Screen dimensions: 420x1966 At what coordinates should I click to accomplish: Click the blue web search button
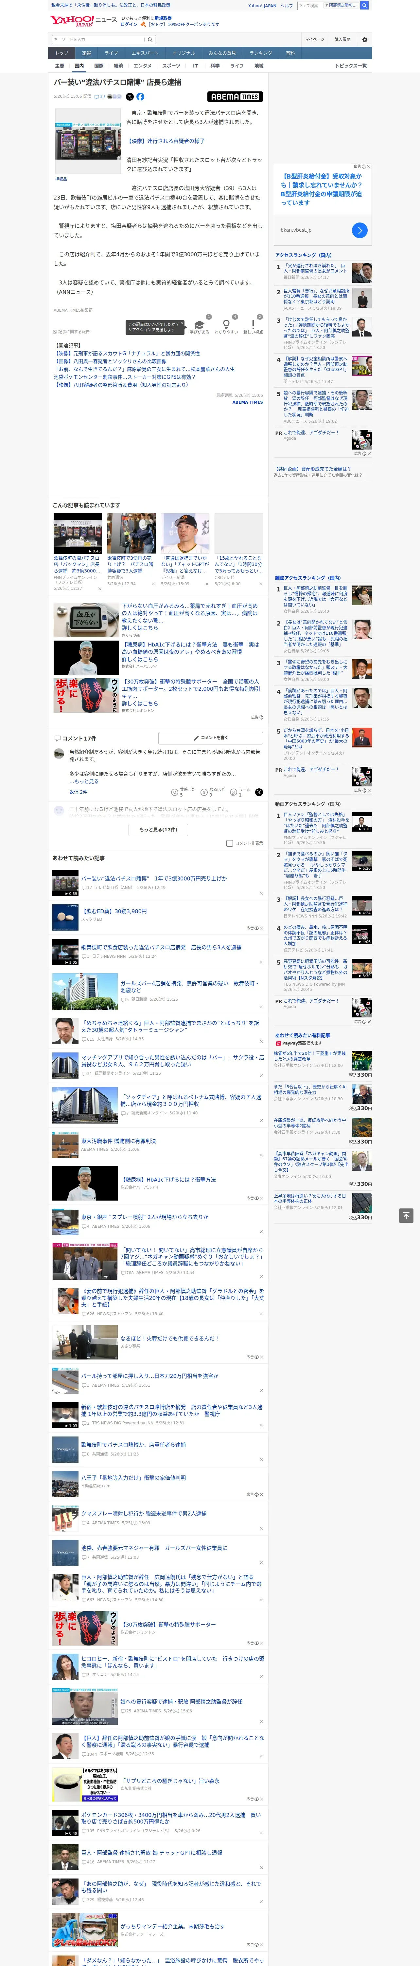point(364,5)
